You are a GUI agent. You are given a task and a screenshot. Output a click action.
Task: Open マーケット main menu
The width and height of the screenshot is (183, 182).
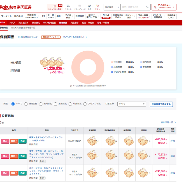(7, 16)
